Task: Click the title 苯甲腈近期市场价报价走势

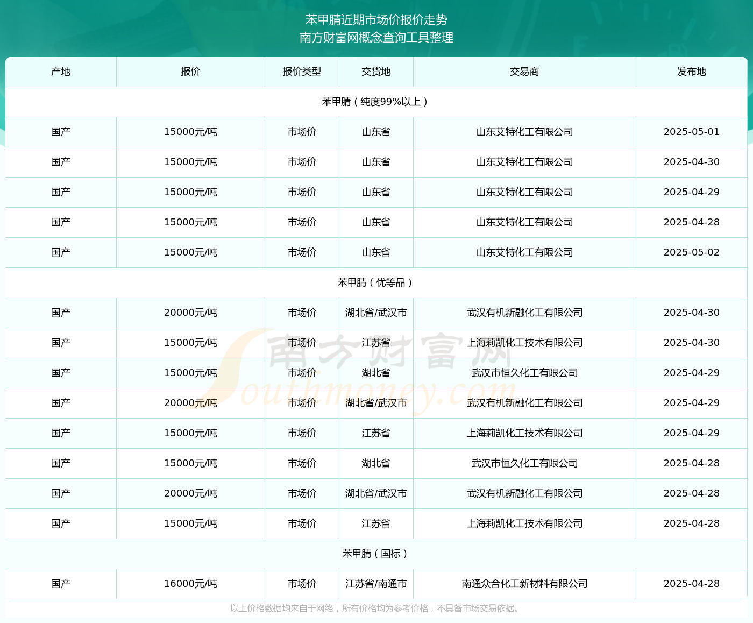Action: point(376,20)
